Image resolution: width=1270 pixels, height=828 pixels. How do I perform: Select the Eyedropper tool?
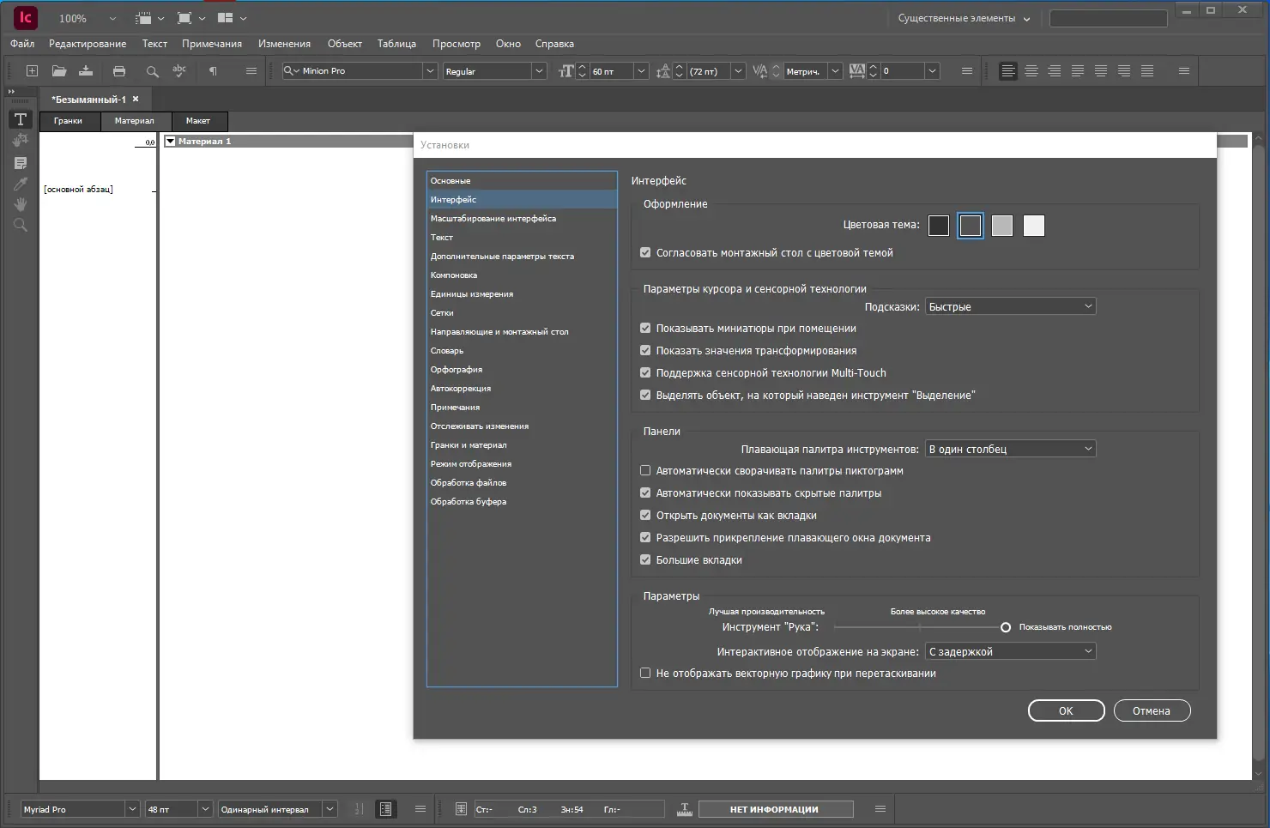tap(21, 184)
